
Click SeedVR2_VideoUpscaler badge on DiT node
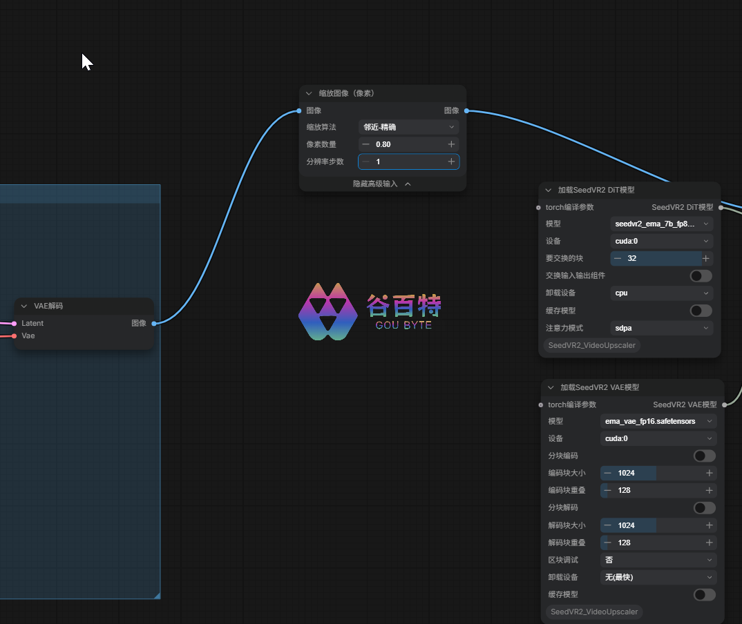(591, 346)
